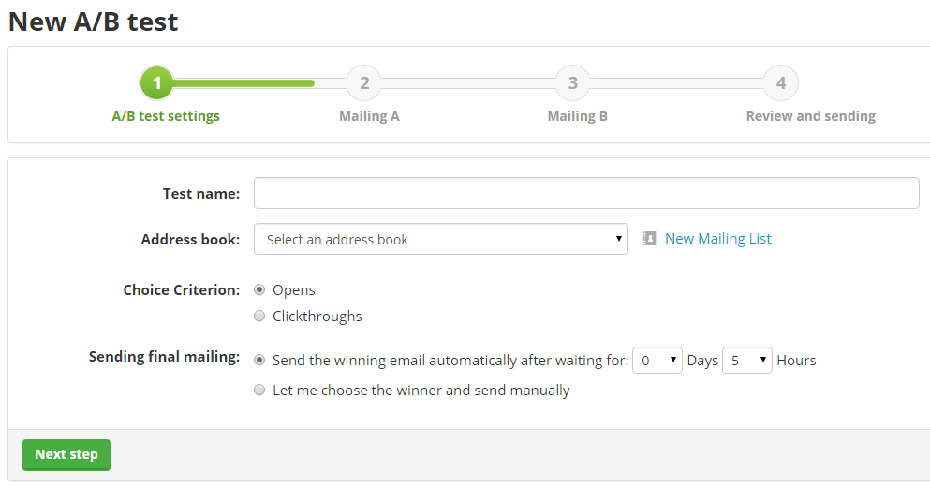
Task: Go to the Mailing A step label
Action: tap(369, 116)
